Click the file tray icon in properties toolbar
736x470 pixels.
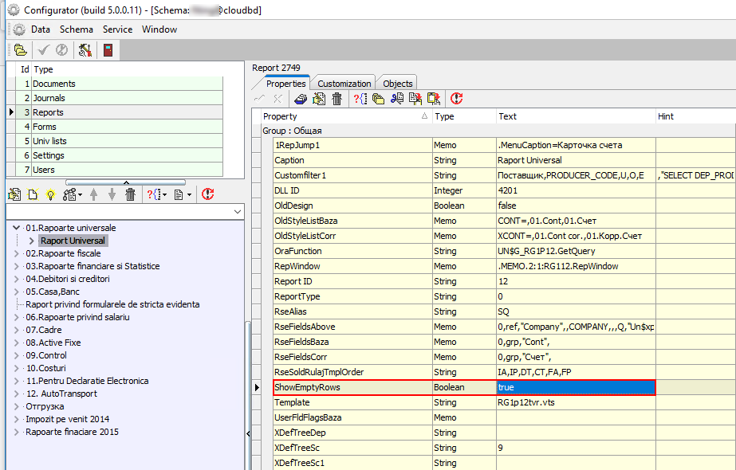(x=301, y=99)
